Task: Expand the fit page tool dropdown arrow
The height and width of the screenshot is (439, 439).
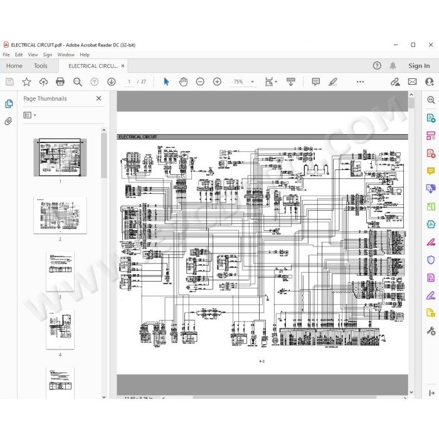Action: pos(277,82)
